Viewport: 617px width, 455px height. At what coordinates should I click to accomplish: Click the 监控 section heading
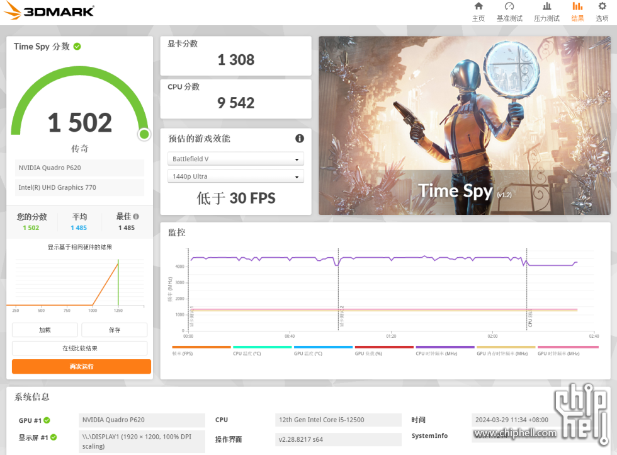177,233
